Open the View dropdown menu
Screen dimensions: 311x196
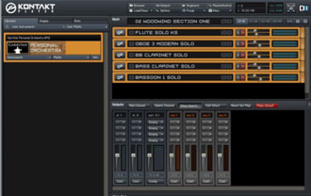[x=220, y=11]
